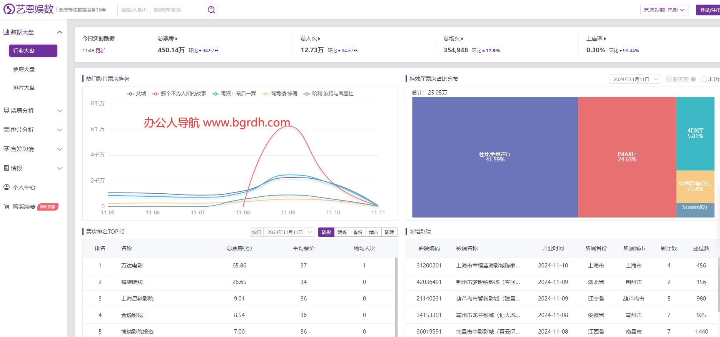Select 票房大盘 in sidebar menu
The height and width of the screenshot is (337, 720).
[x=24, y=69]
